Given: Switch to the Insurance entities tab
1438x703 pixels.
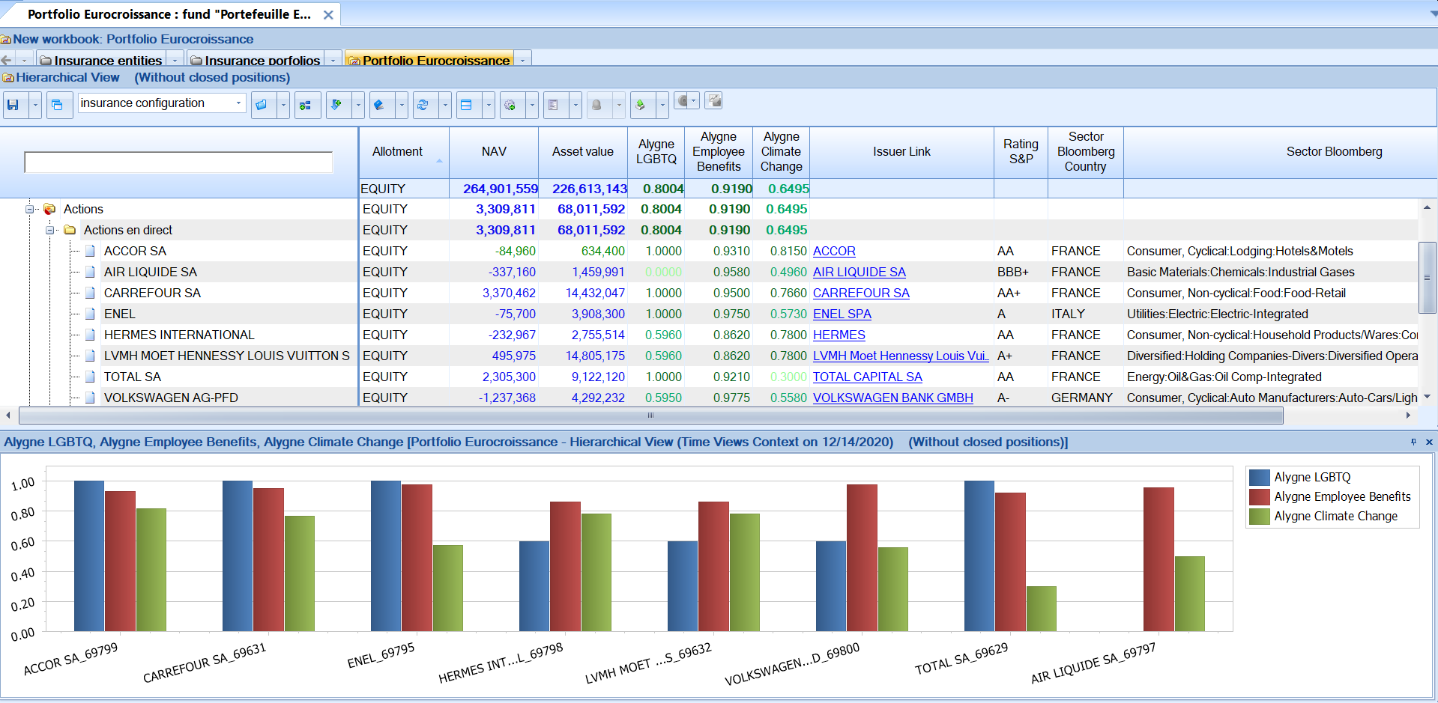Looking at the screenshot, I should pos(101,60).
